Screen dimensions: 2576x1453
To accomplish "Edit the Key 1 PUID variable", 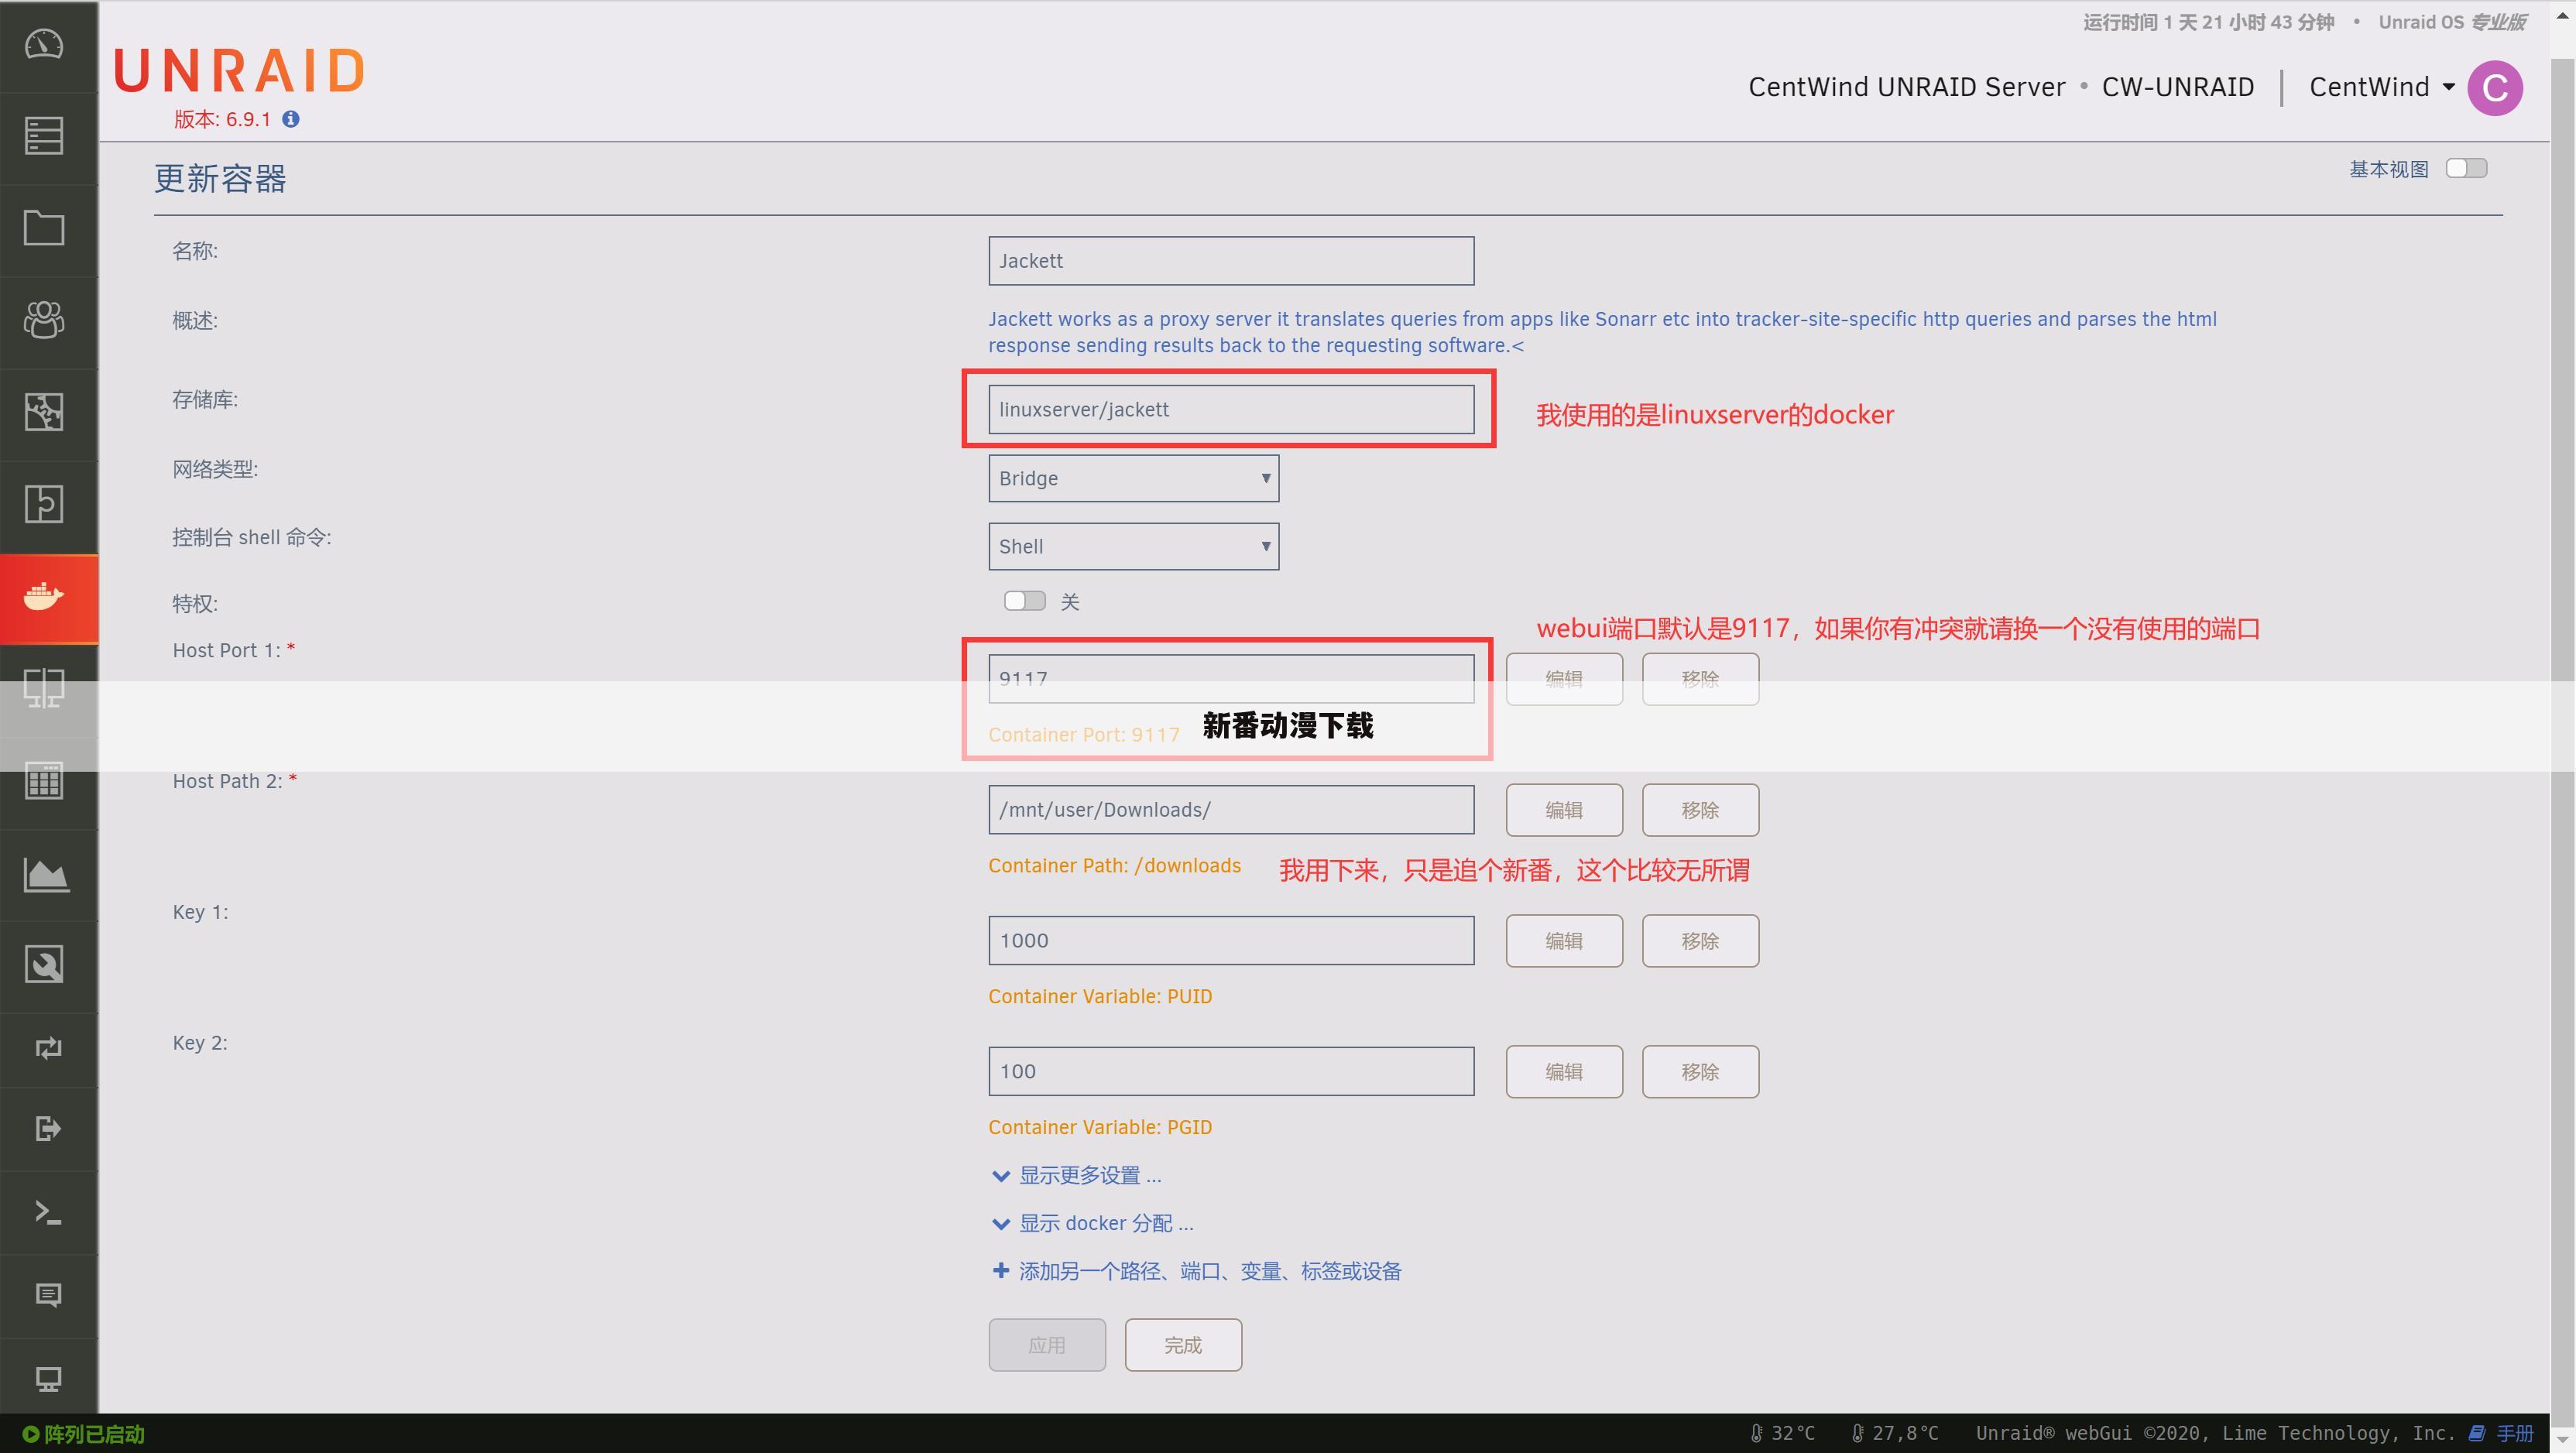I will [1564, 941].
